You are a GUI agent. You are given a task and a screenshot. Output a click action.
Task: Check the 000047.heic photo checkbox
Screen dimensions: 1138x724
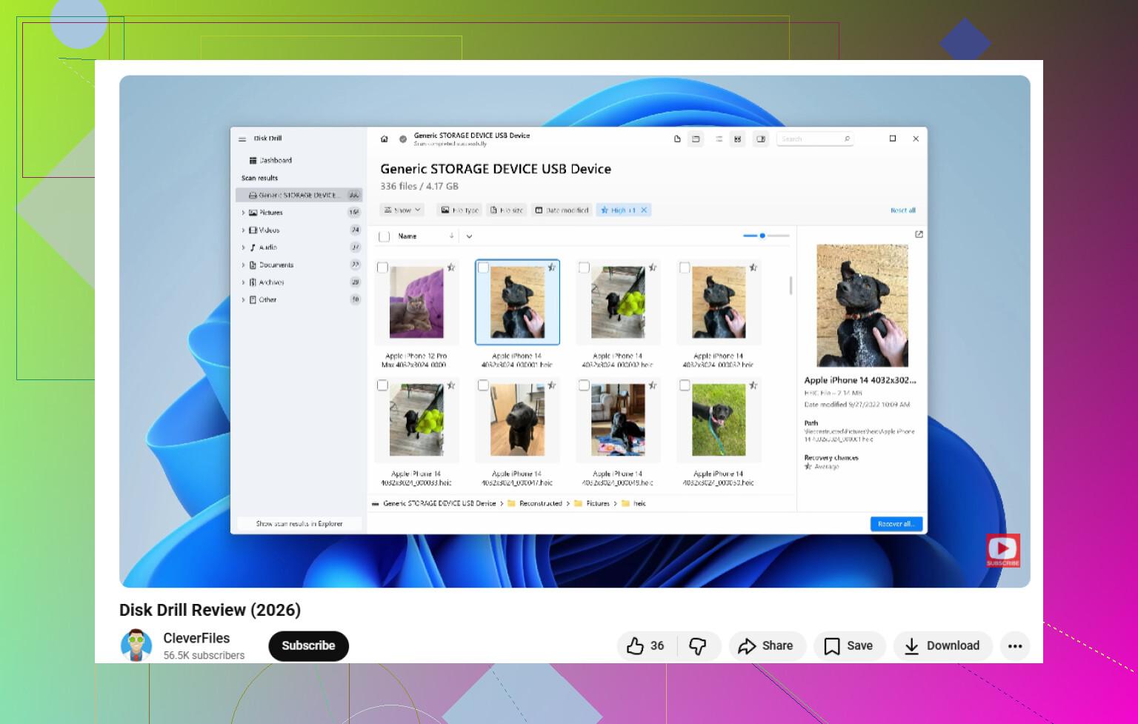(x=483, y=385)
